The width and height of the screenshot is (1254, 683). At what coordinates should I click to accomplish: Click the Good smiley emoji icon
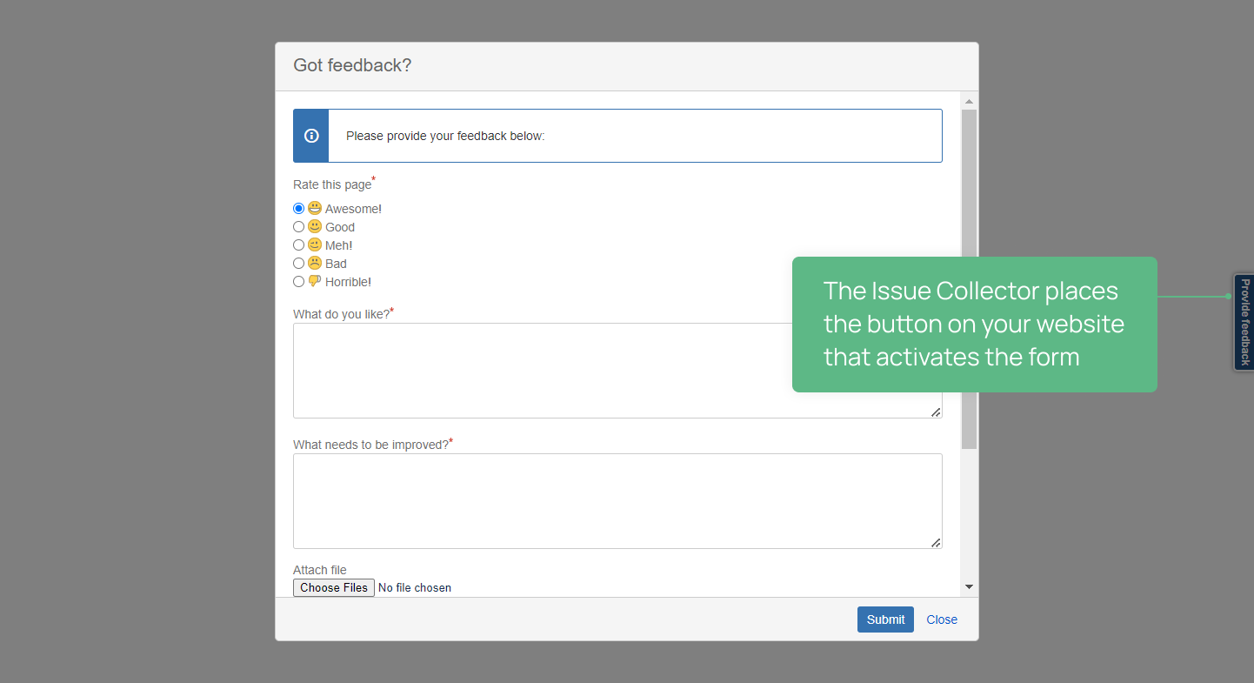pyautogui.click(x=315, y=227)
